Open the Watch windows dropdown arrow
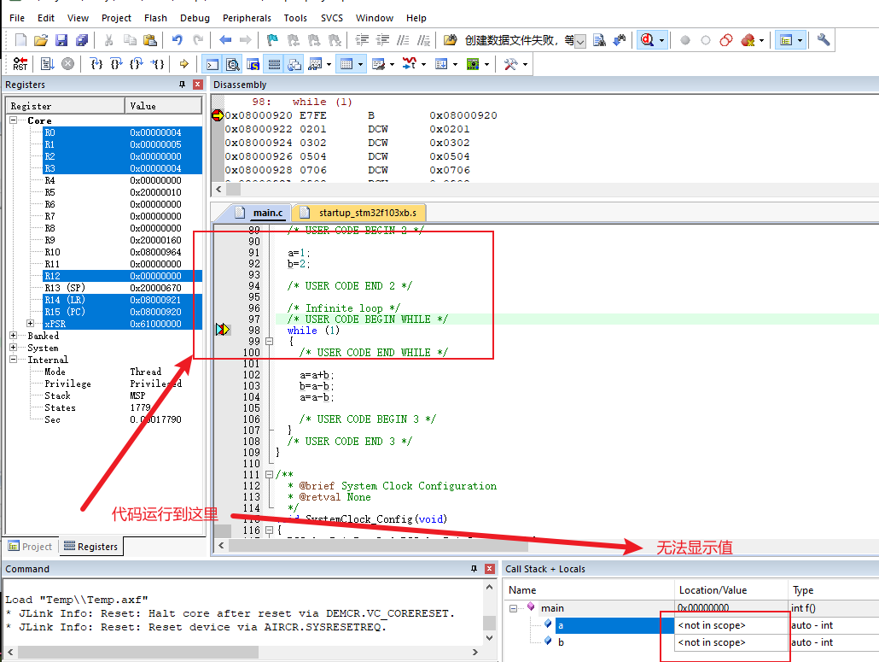This screenshot has width=879, height=662. [x=329, y=65]
